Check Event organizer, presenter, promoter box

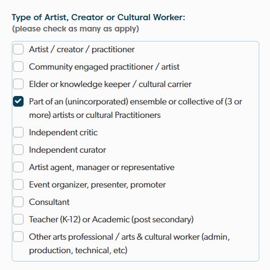pyautogui.click(x=18, y=185)
